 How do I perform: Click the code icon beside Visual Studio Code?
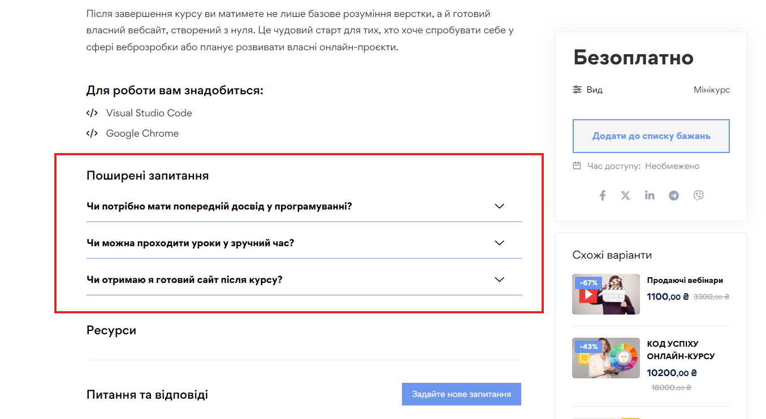click(92, 113)
